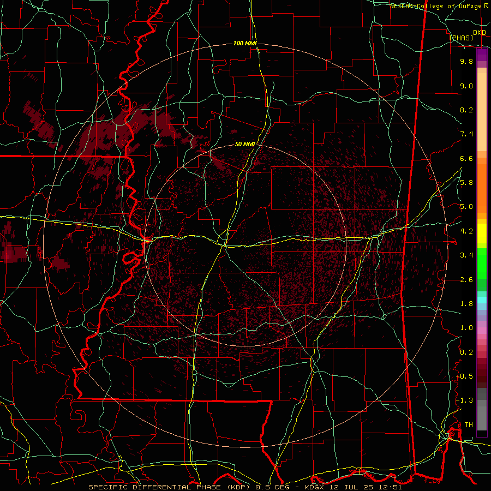The image size is (491, 491).
Task: Click the cyan color bar segment
Action: (482, 300)
